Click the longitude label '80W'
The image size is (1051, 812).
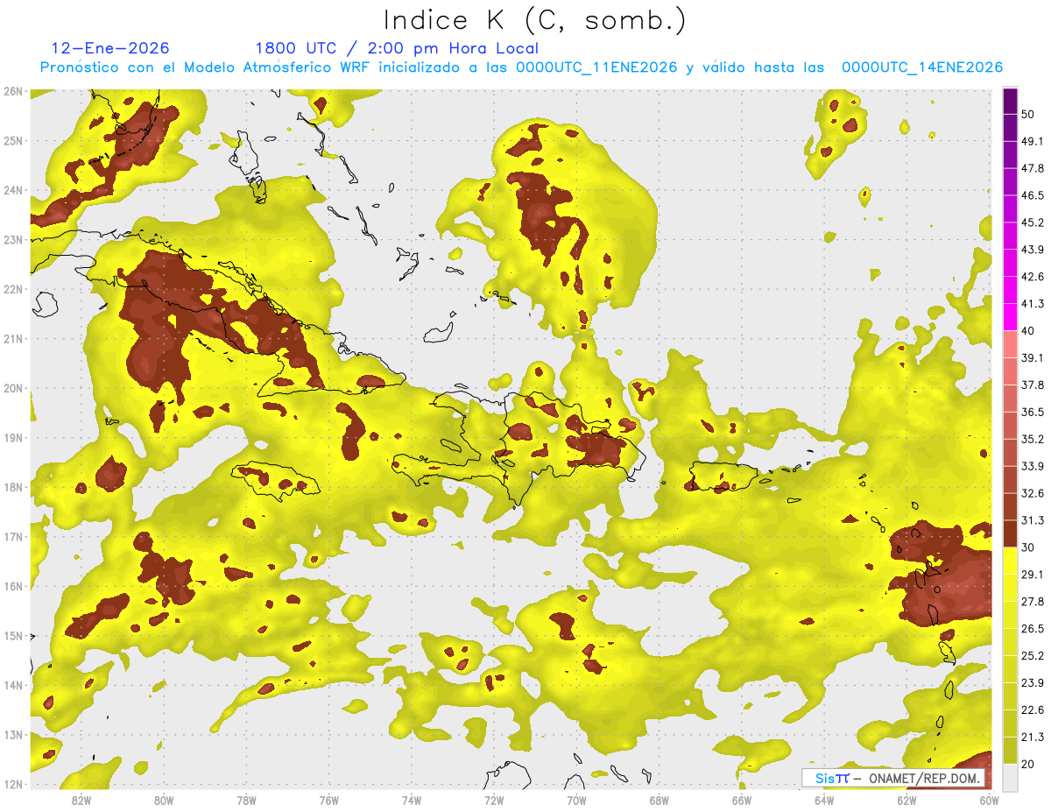pos(164,800)
